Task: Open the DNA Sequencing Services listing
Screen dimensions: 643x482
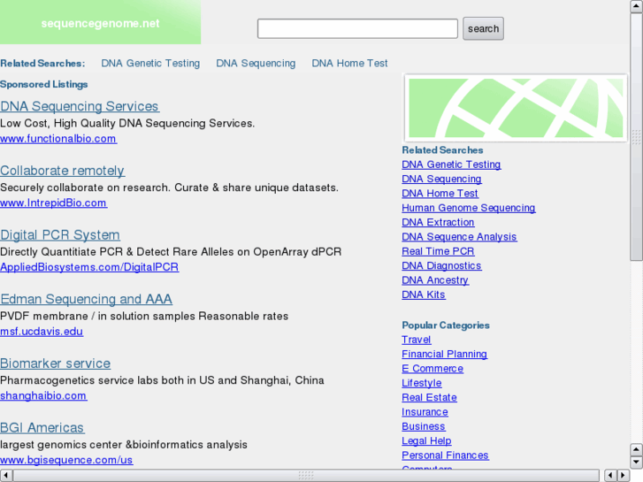Action: [x=80, y=106]
